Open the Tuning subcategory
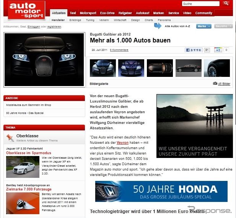The image size is (236, 218). [x=90, y=20]
